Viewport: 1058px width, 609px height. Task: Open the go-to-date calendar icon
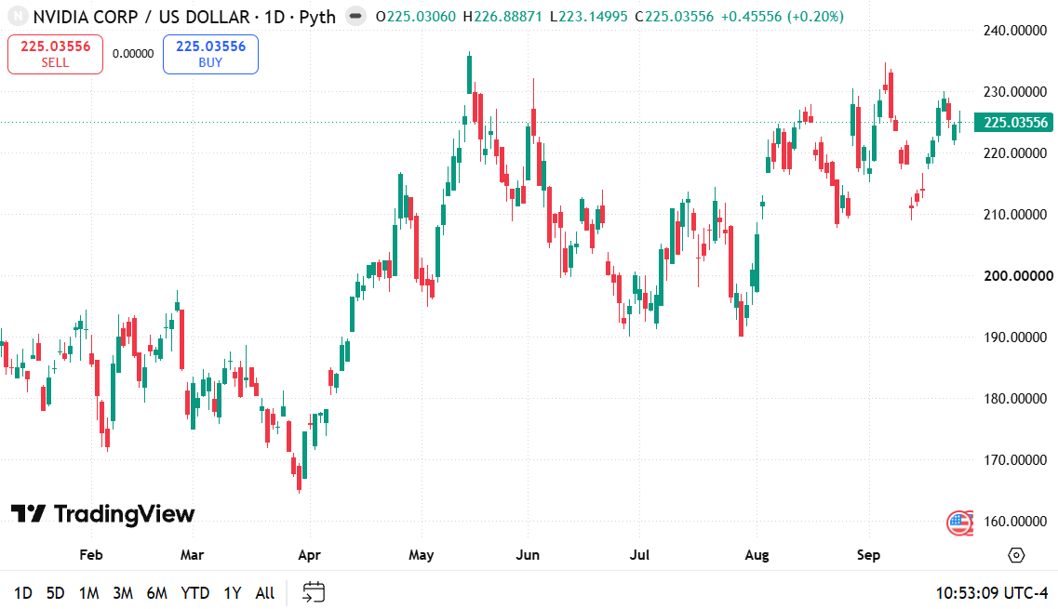pos(314,592)
